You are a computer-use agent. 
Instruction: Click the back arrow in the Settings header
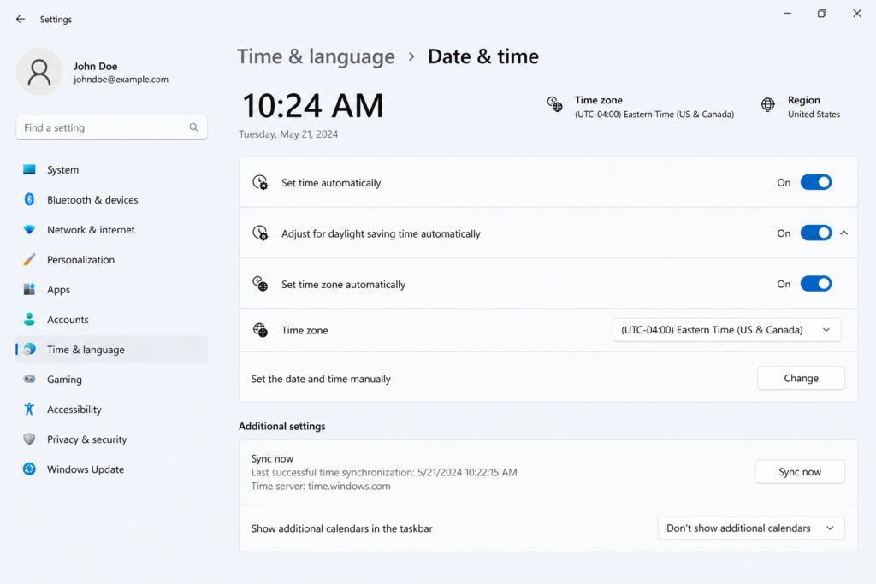click(21, 19)
